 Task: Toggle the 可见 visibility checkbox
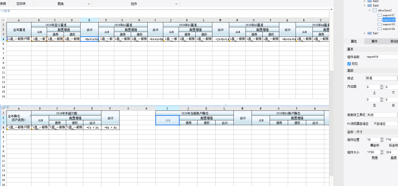[x=349, y=64]
